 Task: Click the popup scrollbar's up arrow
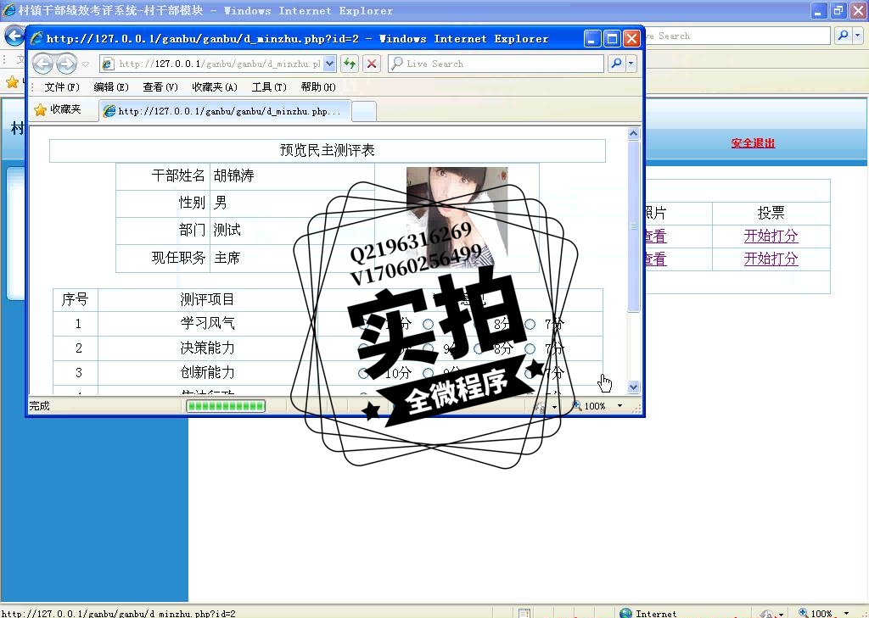click(633, 133)
